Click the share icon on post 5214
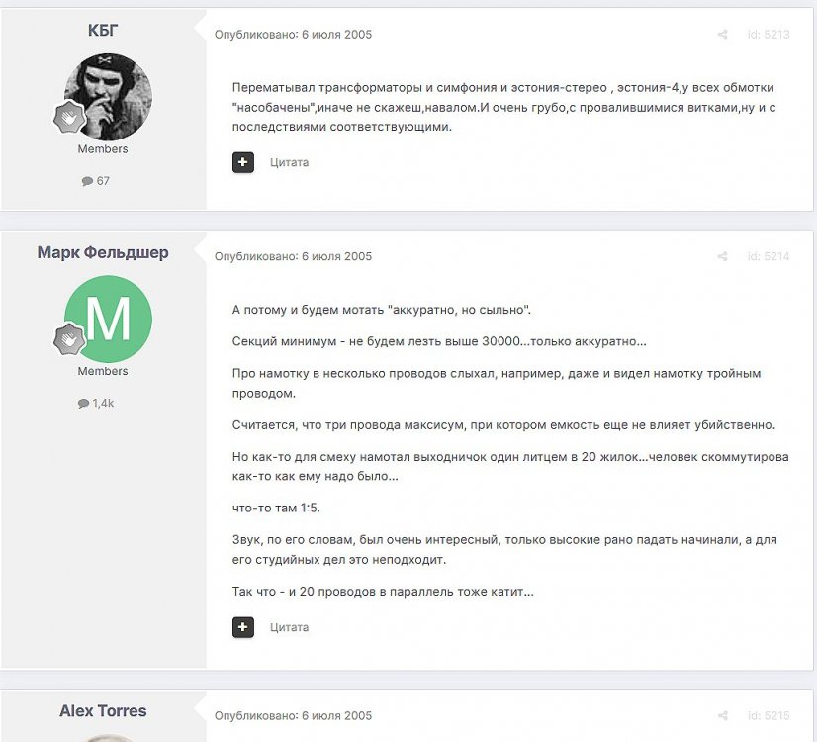 pyautogui.click(x=722, y=257)
